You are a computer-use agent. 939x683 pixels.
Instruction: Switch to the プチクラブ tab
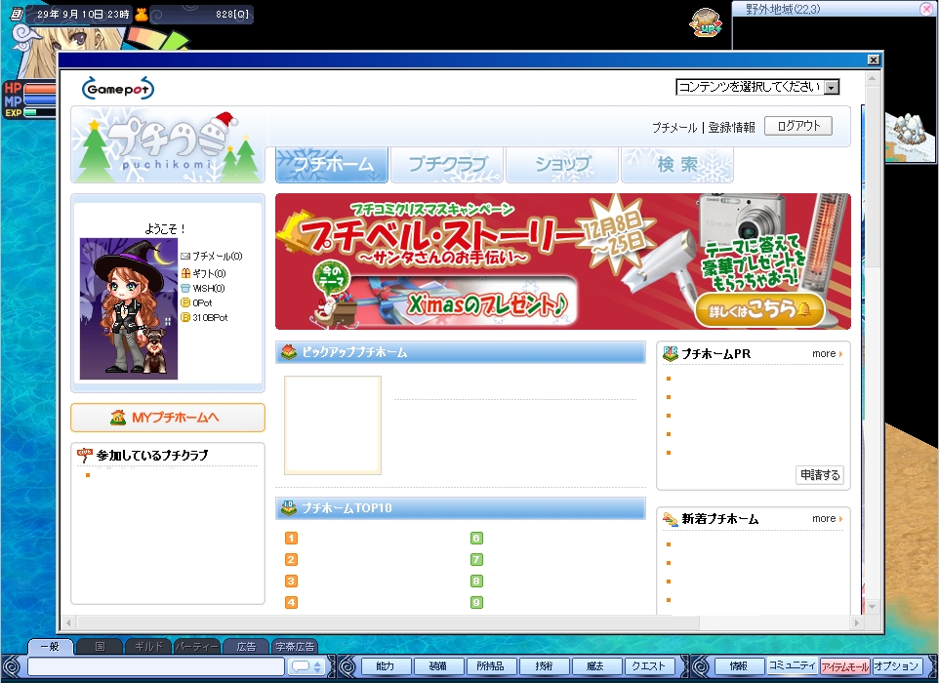click(446, 165)
